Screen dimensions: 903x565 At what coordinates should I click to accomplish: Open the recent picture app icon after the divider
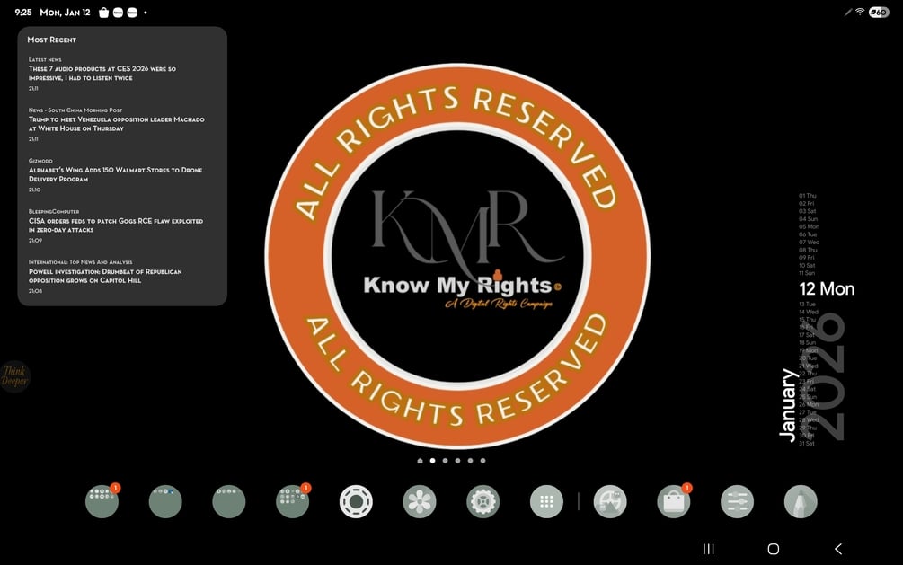pyautogui.click(x=610, y=501)
